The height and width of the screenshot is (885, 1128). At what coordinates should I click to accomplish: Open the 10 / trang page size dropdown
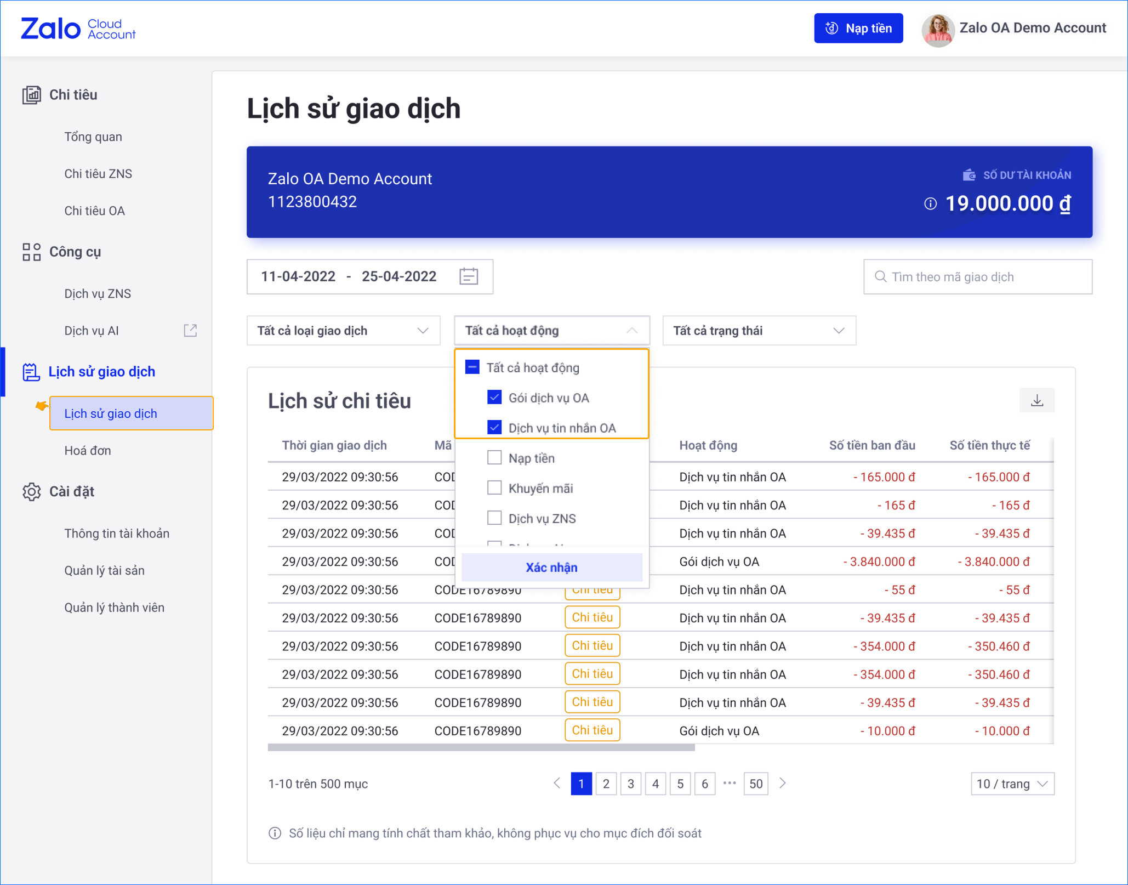1012,784
